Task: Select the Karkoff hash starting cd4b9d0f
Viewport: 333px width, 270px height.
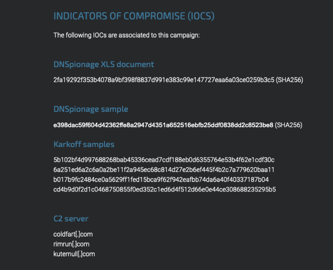Action: (x=164, y=189)
